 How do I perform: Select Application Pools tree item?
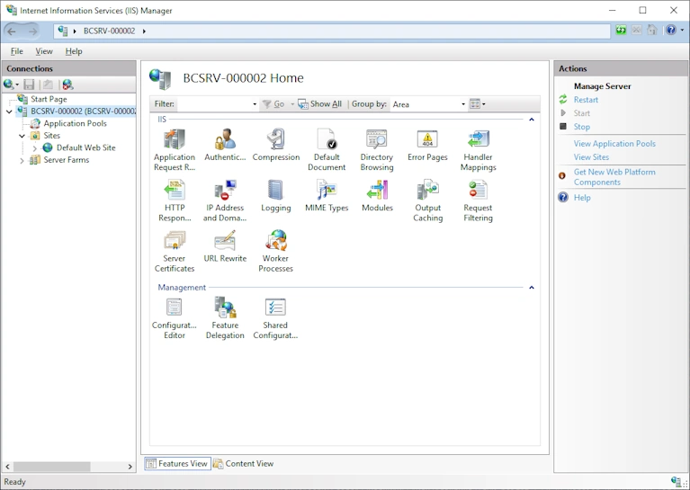click(x=75, y=123)
